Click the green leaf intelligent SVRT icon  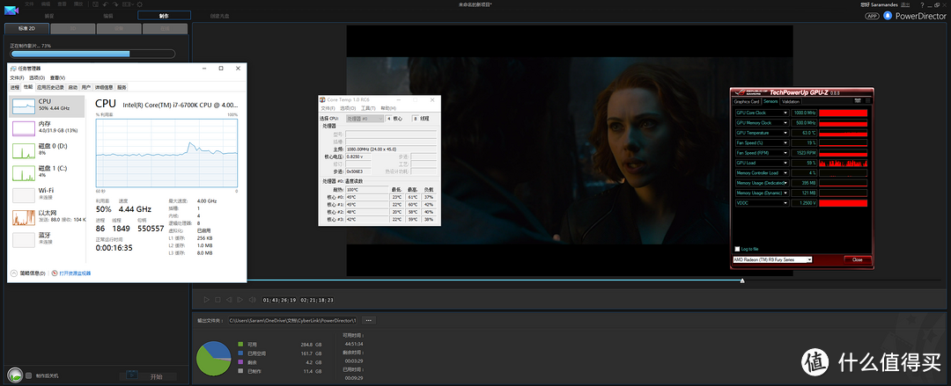pyautogui.click(x=14, y=375)
